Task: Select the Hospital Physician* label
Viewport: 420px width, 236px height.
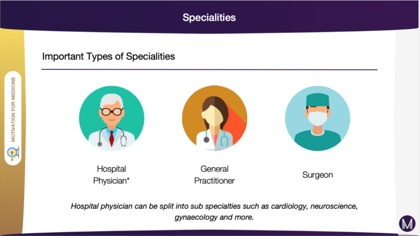Action: pyautogui.click(x=112, y=175)
